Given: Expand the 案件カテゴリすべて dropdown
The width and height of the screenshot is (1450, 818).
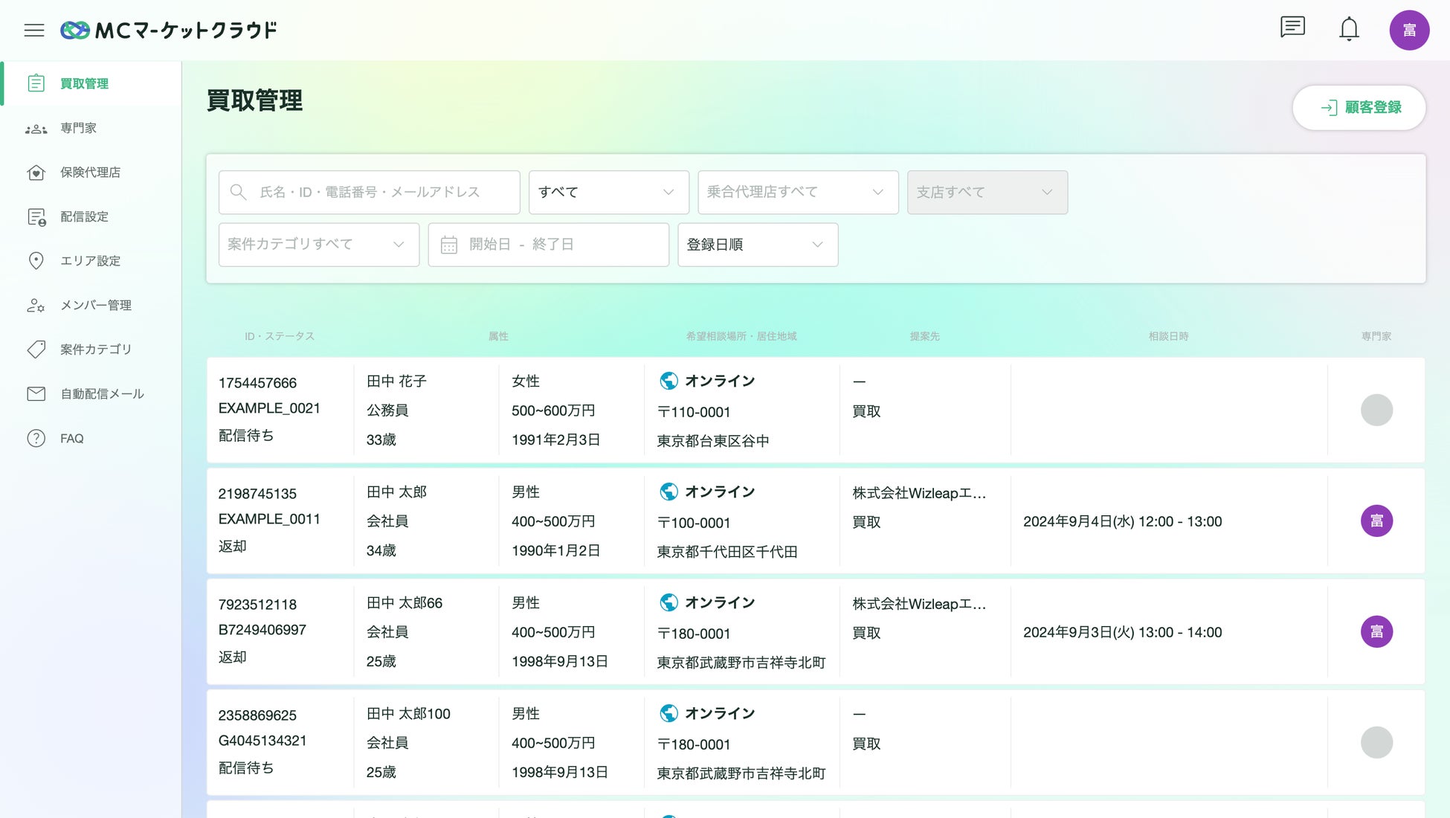Looking at the screenshot, I should pyautogui.click(x=318, y=245).
